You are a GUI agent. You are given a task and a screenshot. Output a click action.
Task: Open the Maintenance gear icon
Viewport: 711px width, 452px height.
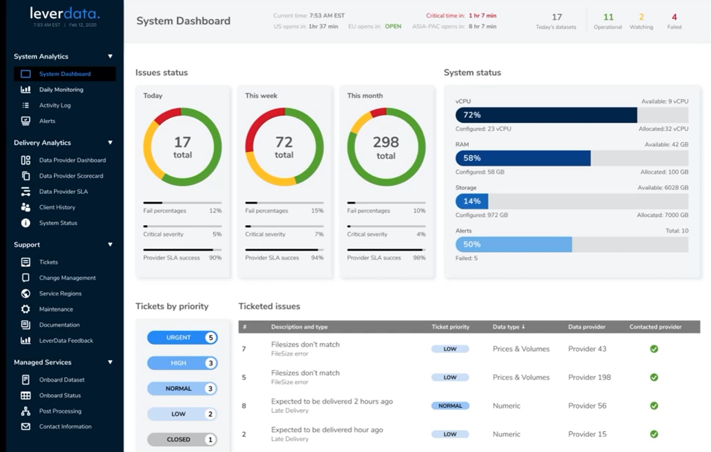pyautogui.click(x=26, y=309)
